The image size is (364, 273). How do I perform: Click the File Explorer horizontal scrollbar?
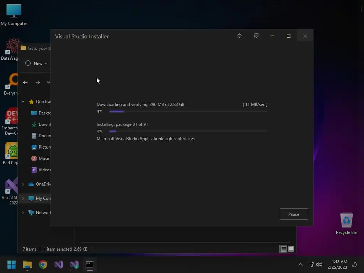coord(185,242)
